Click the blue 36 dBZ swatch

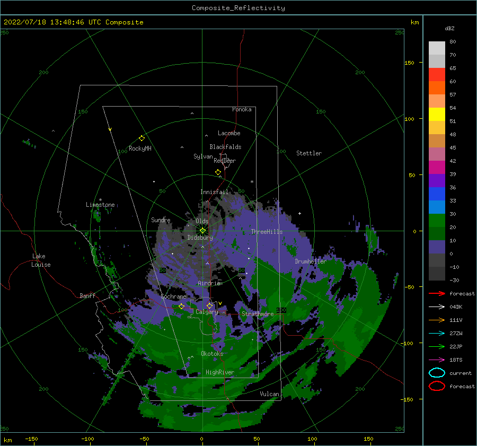(437, 194)
